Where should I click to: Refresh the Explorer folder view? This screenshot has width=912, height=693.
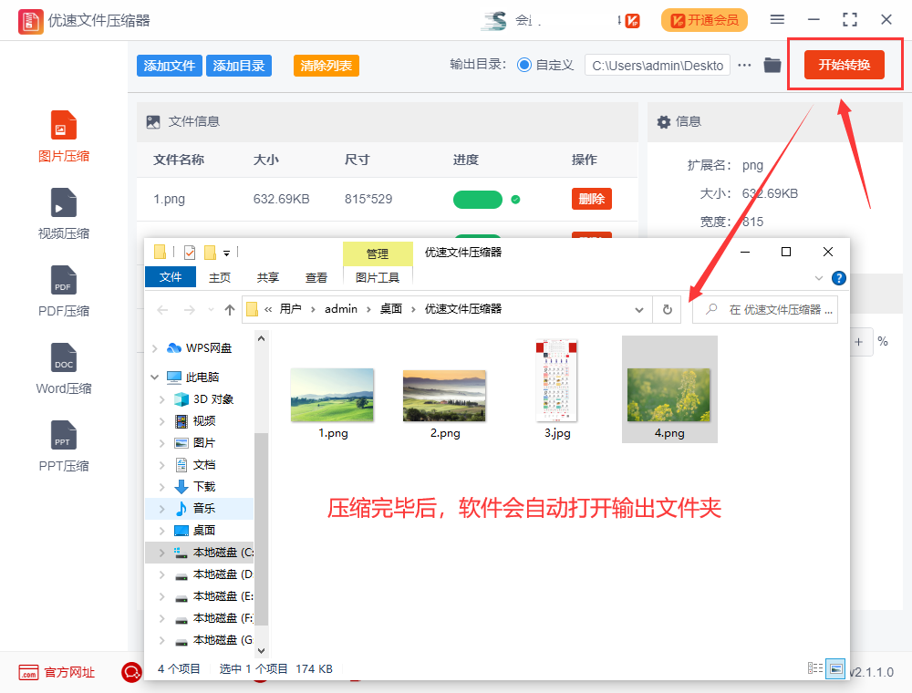coord(668,309)
